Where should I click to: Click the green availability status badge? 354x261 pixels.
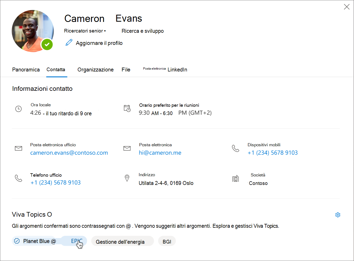pos(47,44)
